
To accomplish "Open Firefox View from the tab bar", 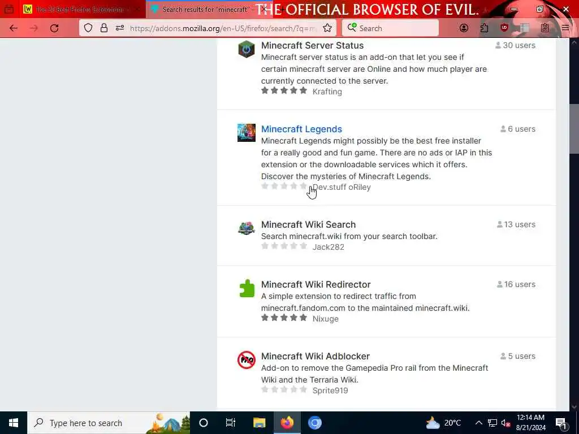I will [x=9, y=9].
